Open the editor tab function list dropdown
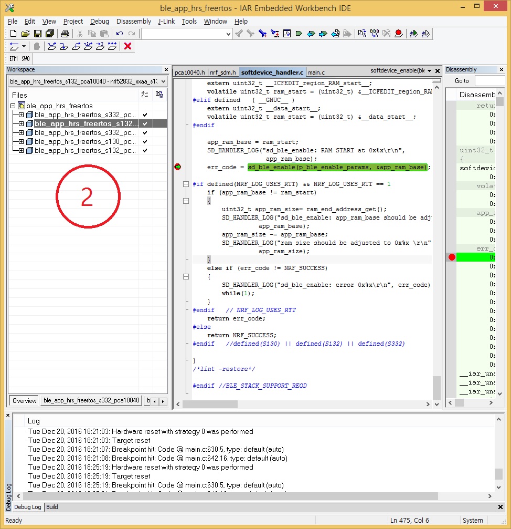This screenshot has width=511, height=529. (429, 71)
